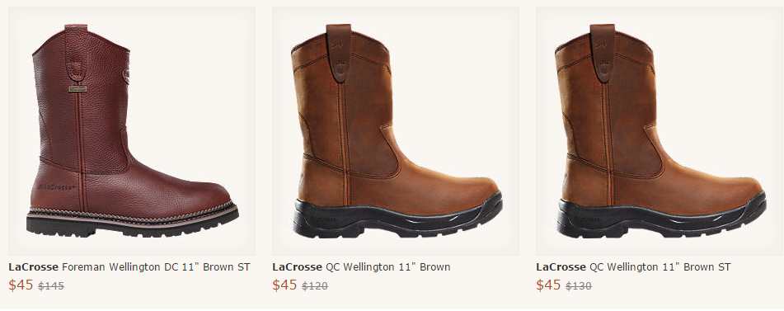Viewport: 784px width, 311px height.
Task: Click the pull tab on the $130 boot
Action: [603, 53]
